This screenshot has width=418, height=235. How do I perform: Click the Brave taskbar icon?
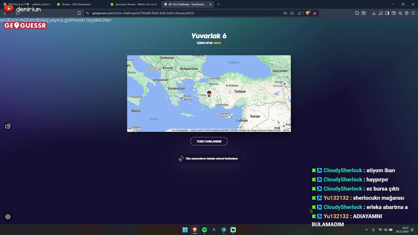195,230
